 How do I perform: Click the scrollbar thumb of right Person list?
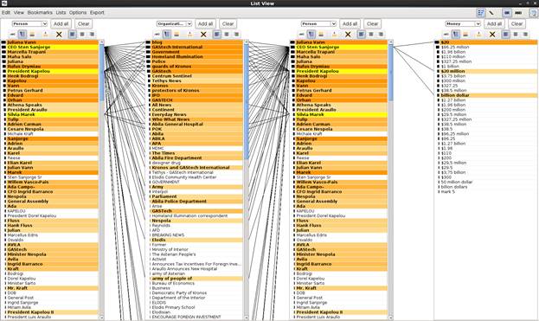(390, 72)
